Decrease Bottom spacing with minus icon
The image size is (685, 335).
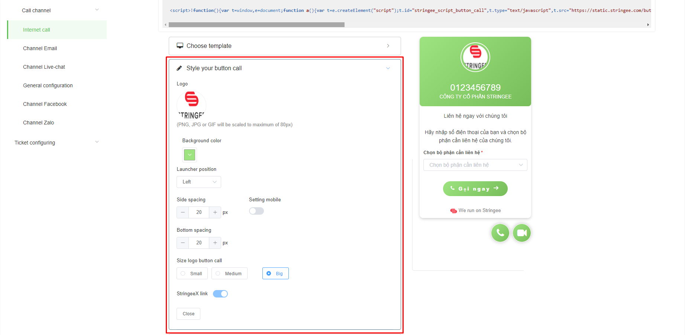[x=182, y=243]
